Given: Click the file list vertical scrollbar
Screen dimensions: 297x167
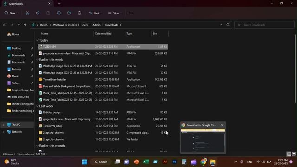Looking at the screenshot, I should (295, 69).
